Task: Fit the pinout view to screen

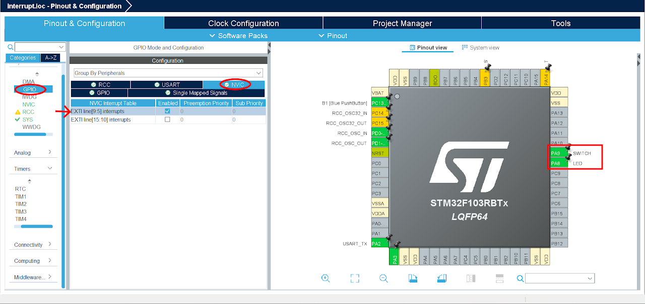Action: [355, 278]
